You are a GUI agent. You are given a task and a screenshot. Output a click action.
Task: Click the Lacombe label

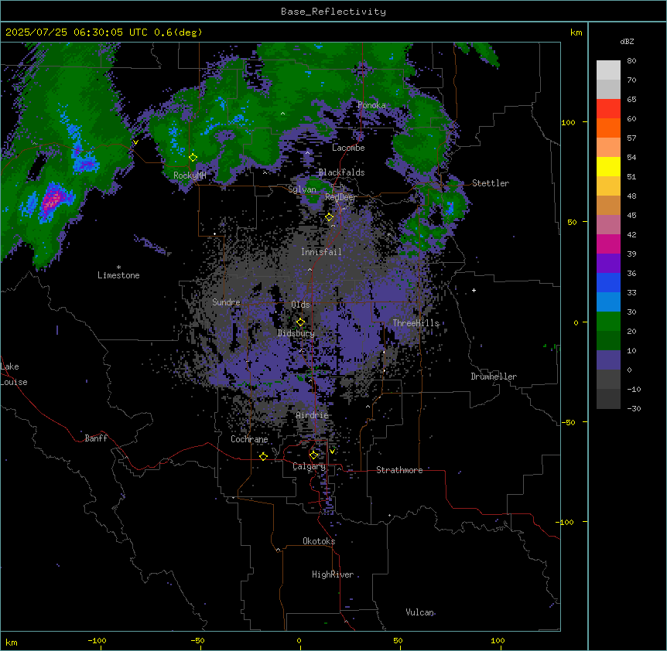tap(348, 148)
